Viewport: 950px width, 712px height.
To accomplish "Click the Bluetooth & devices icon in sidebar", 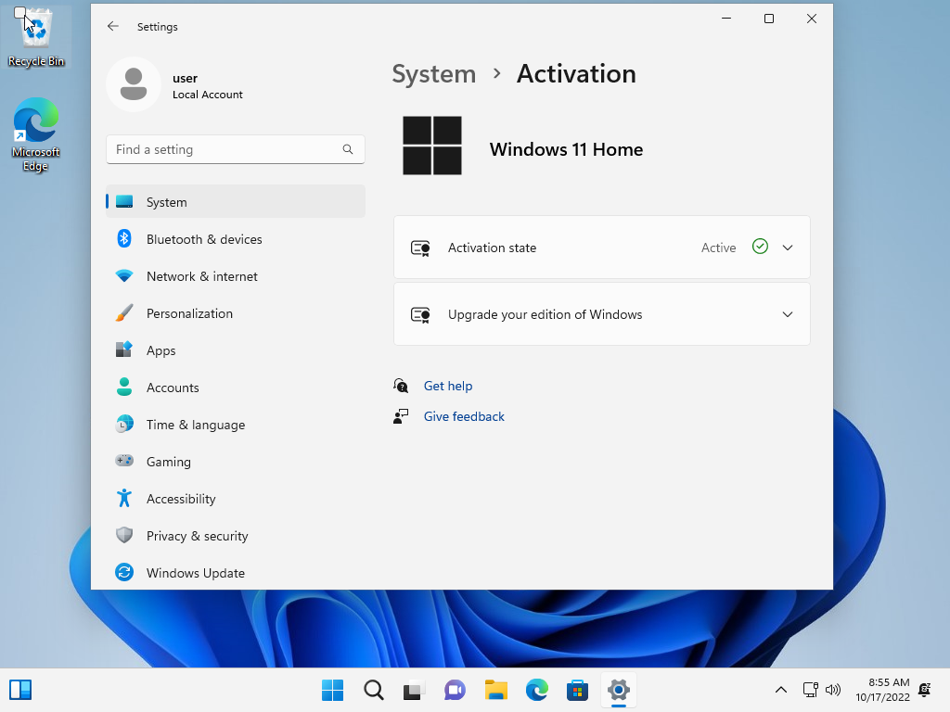I will [x=124, y=239].
